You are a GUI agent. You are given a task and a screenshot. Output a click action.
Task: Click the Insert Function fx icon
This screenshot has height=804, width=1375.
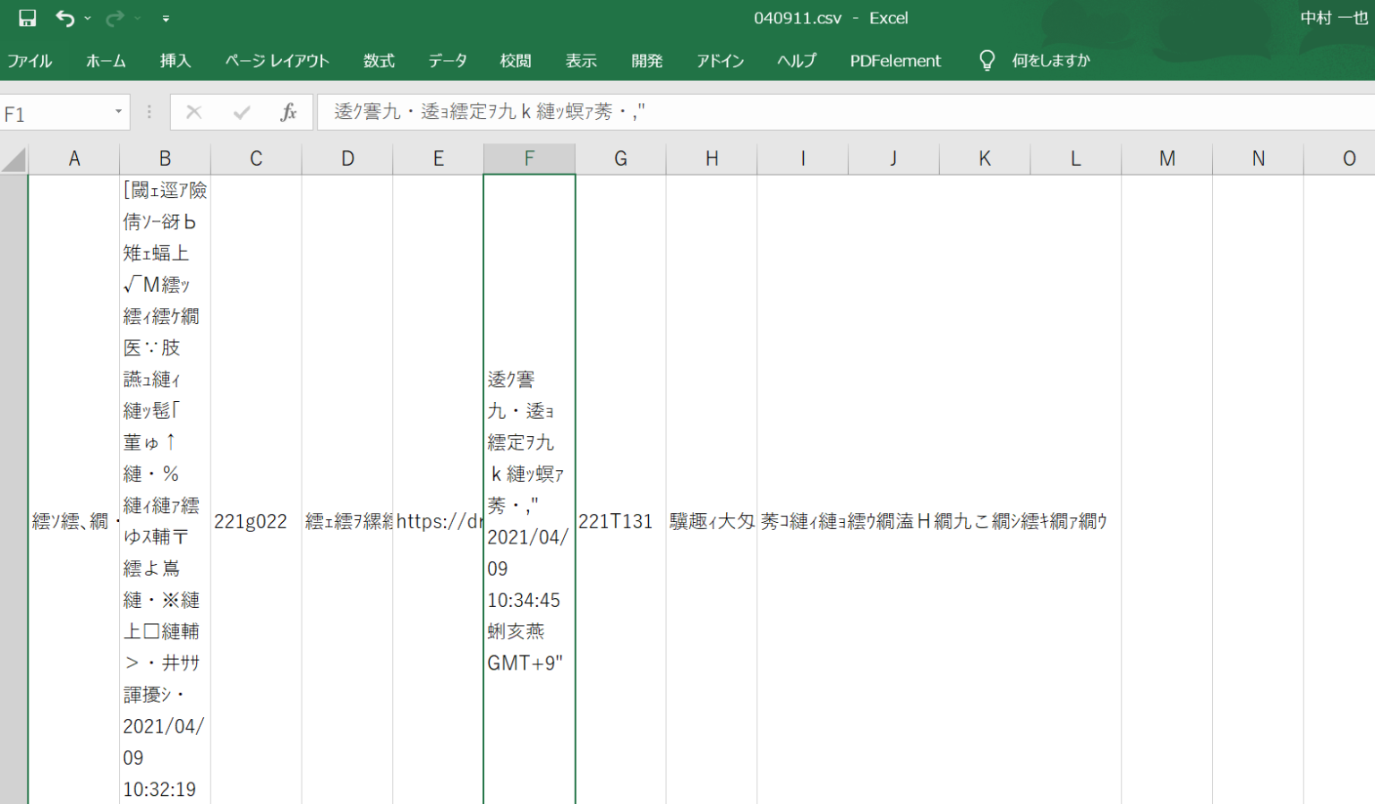click(288, 112)
